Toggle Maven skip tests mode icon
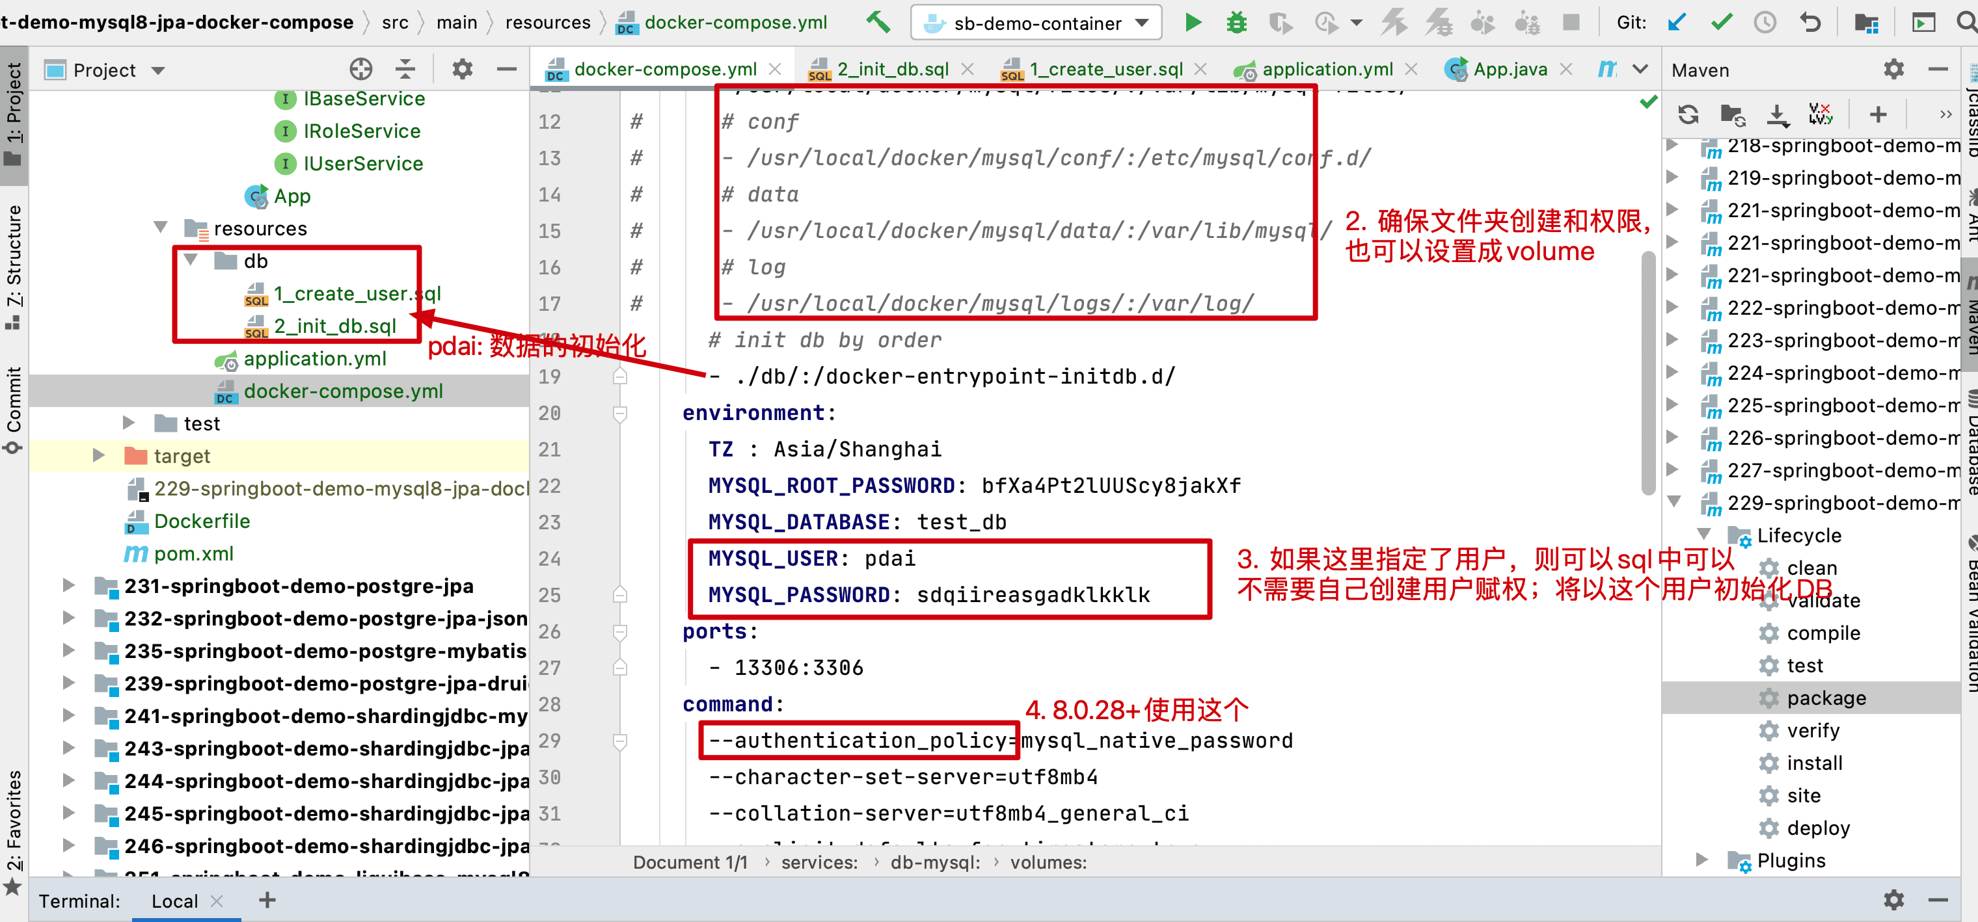 1820,115
